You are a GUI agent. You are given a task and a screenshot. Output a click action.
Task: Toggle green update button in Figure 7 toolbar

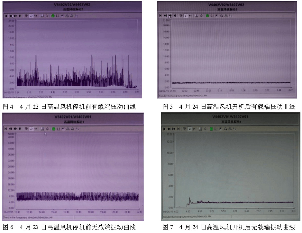(x=211, y=129)
